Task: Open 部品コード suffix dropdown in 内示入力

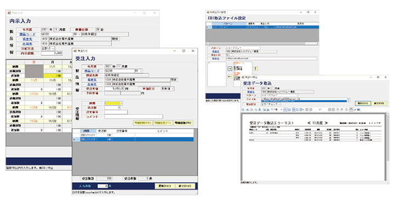Action: point(79,34)
